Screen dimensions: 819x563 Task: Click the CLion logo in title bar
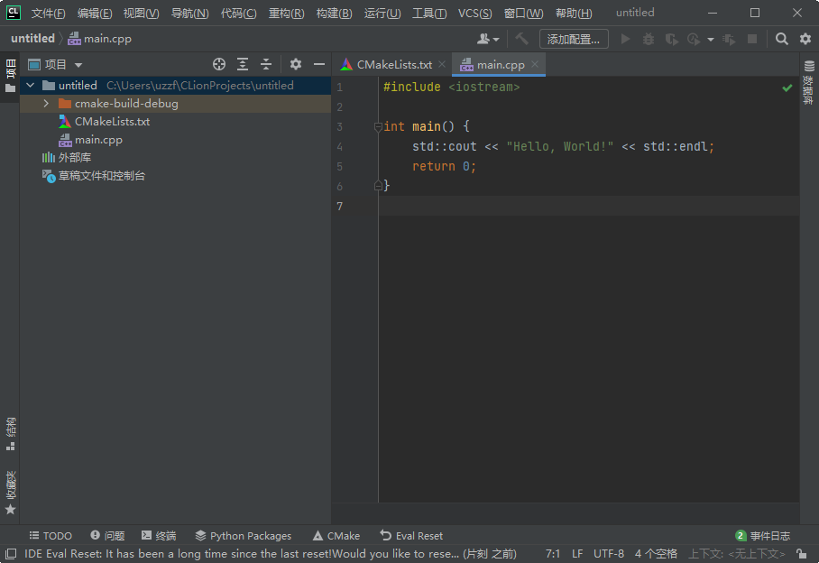pyautogui.click(x=13, y=13)
